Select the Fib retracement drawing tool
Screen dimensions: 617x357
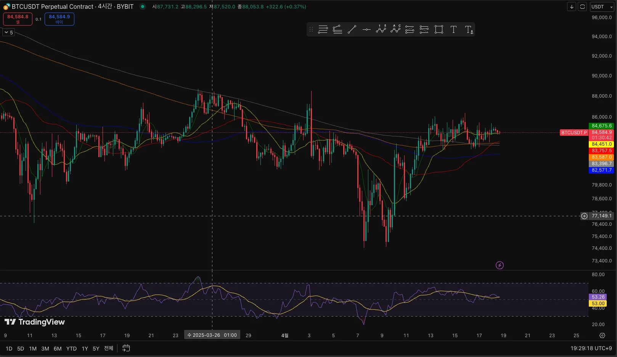click(323, 29)
